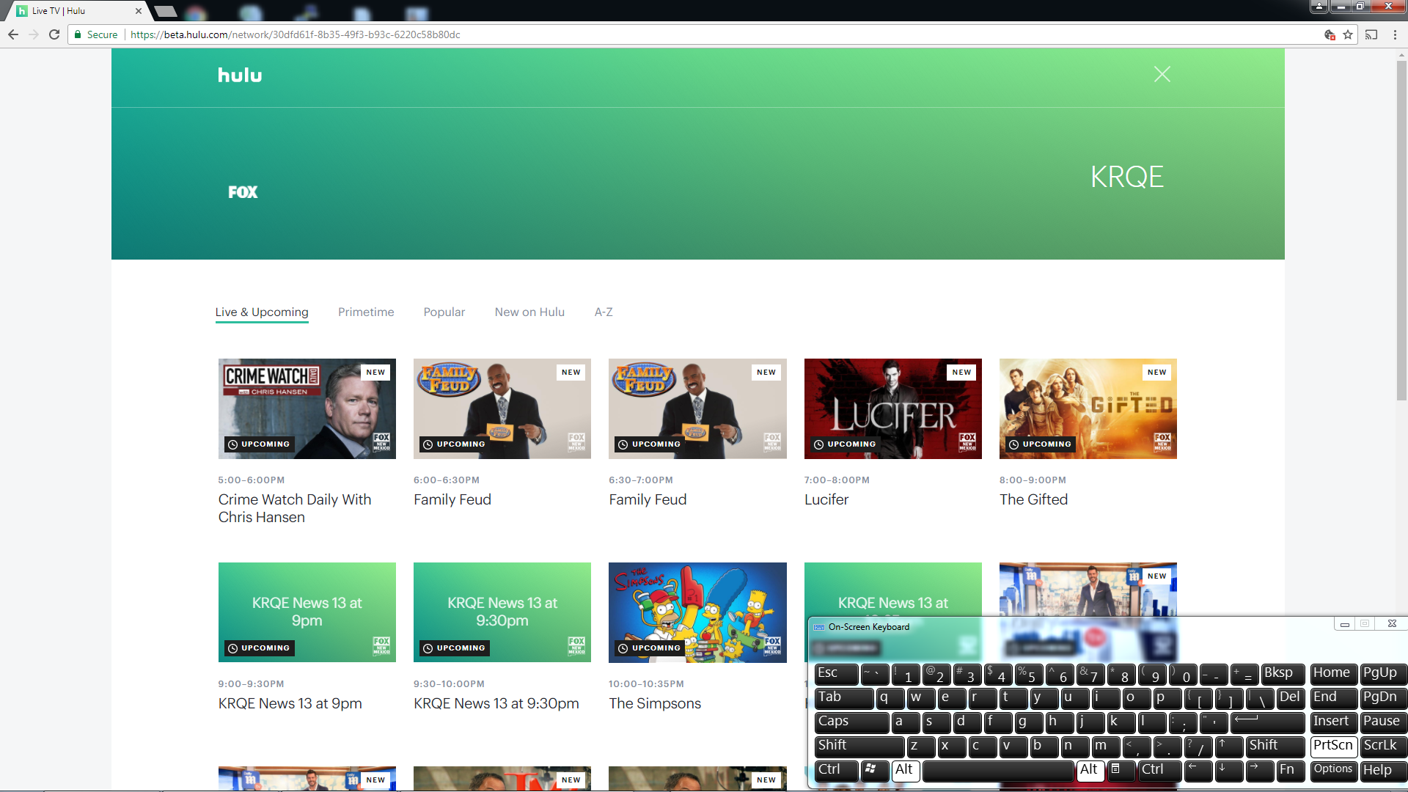Click the Options key on On-Screen Keyboard
This screenshot has height=792, width=1408.
point(1333,771)
